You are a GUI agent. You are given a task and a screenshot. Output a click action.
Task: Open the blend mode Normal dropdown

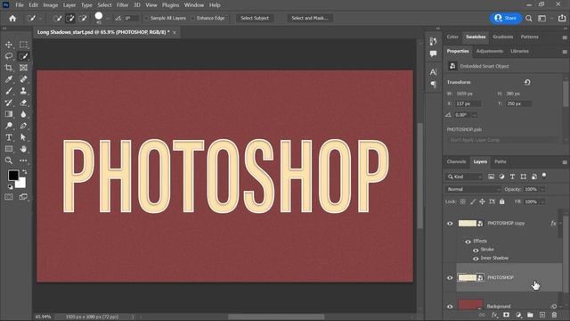[473, 189]
